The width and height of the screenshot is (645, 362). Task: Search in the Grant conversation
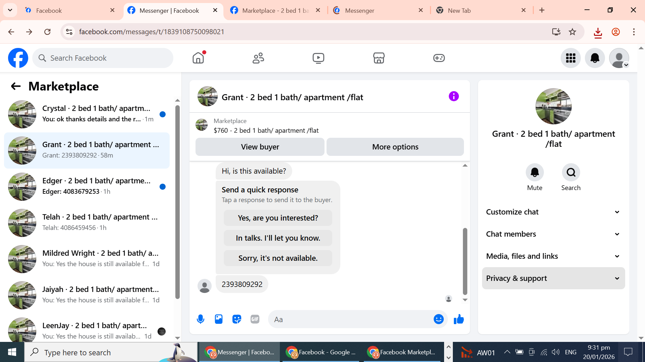pos(571,172)
